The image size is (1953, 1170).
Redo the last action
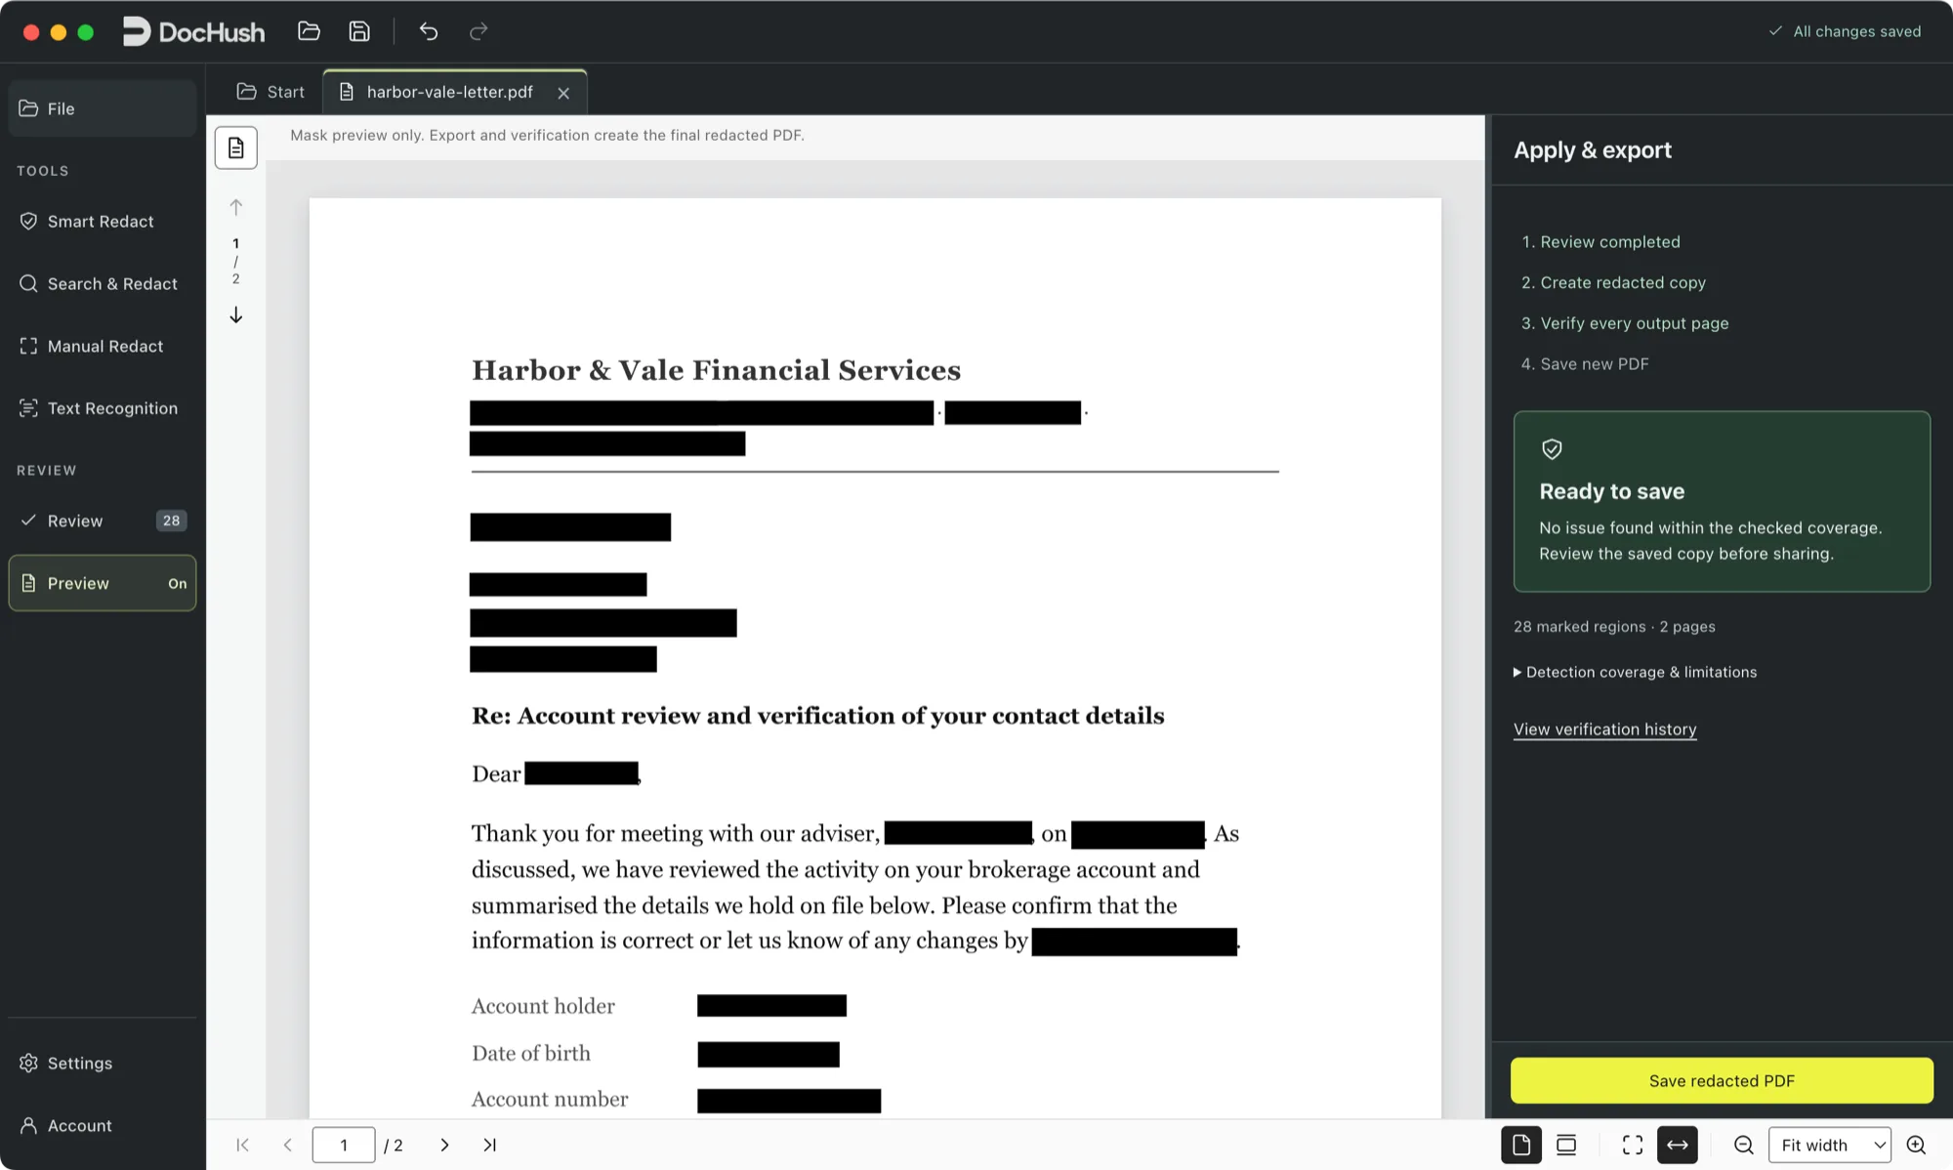pos(478,31)
